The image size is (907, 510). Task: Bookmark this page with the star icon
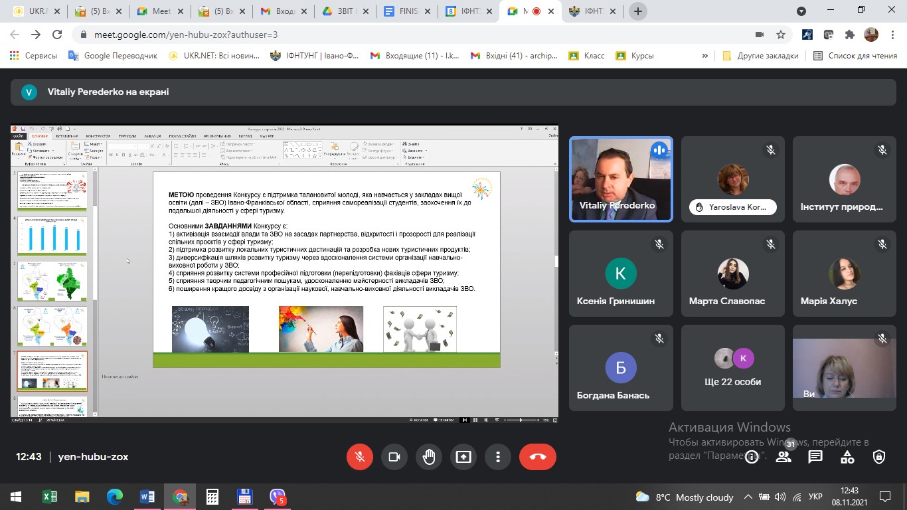(x=781, y=35)
